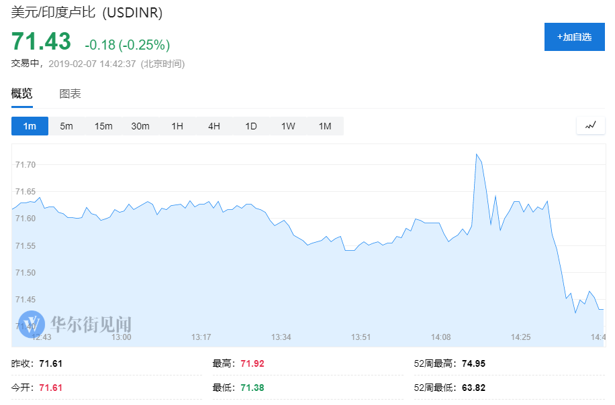Click the current price 71.43

pyautogui.click(x=41, y=42)
